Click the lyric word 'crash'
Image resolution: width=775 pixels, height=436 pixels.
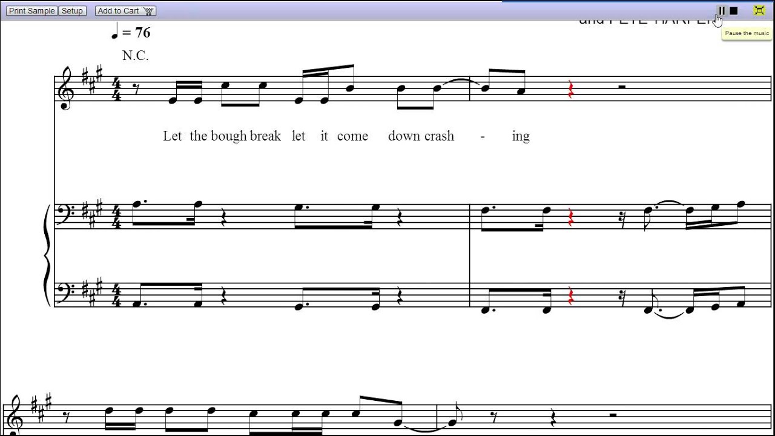439,136
